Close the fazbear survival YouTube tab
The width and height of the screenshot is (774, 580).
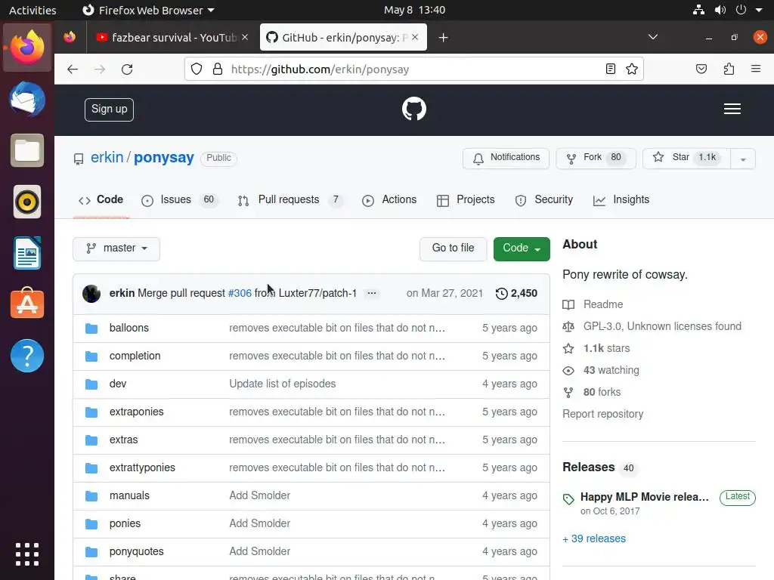point(245,38)
